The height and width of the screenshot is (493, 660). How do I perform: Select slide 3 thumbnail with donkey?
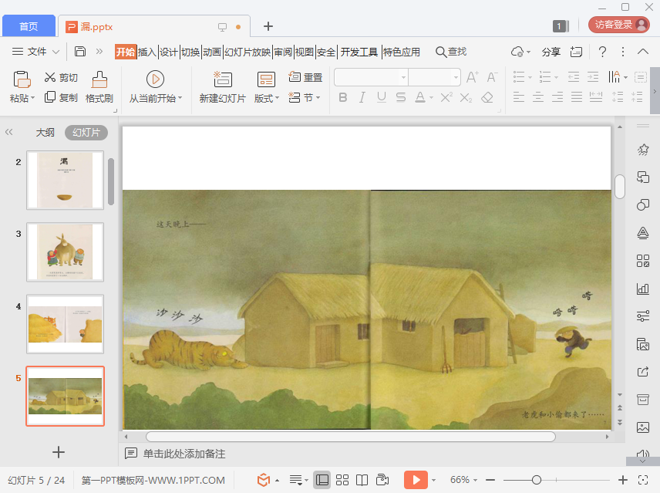[65, 252]
